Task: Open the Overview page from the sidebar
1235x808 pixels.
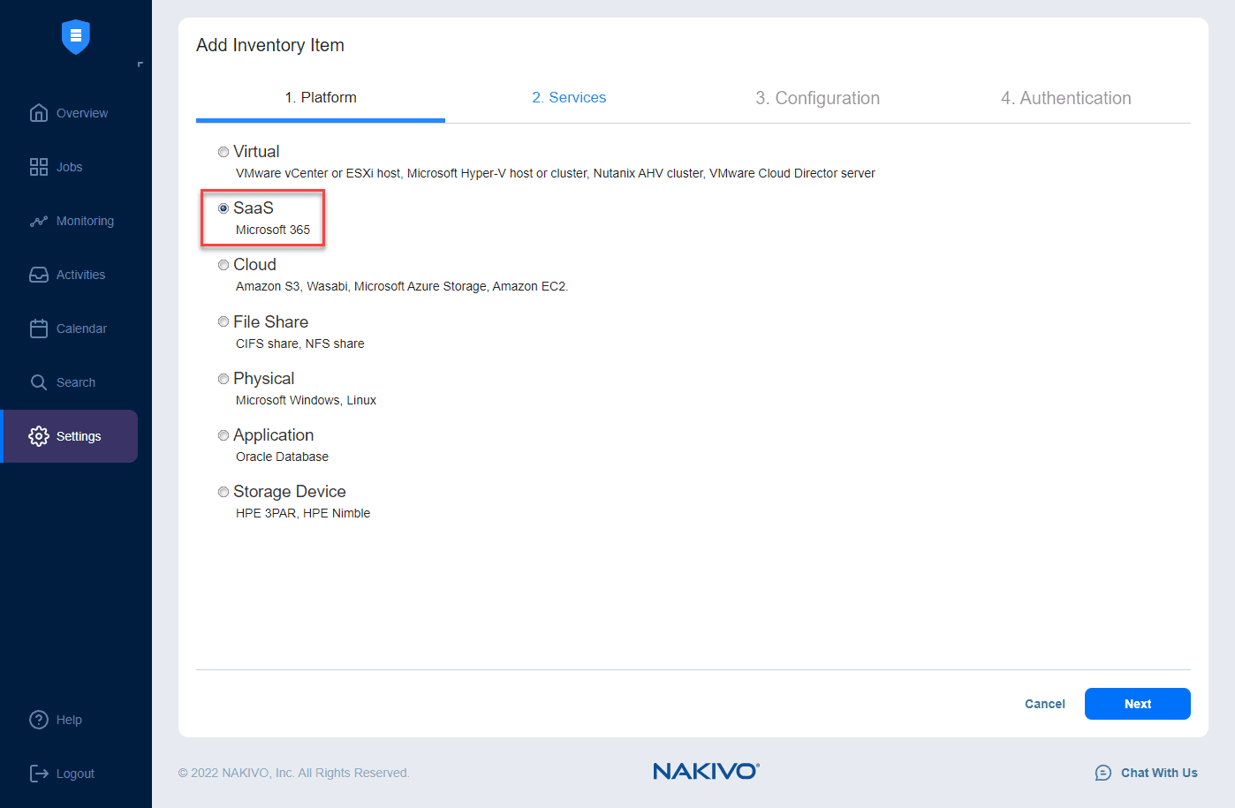Action: pyautogui.click(x=39, y=112)
